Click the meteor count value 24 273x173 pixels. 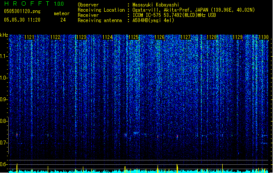coord(63,20)
